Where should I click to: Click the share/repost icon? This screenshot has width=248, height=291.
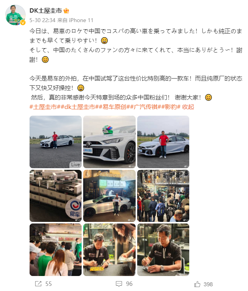click(x=38, y=283)
